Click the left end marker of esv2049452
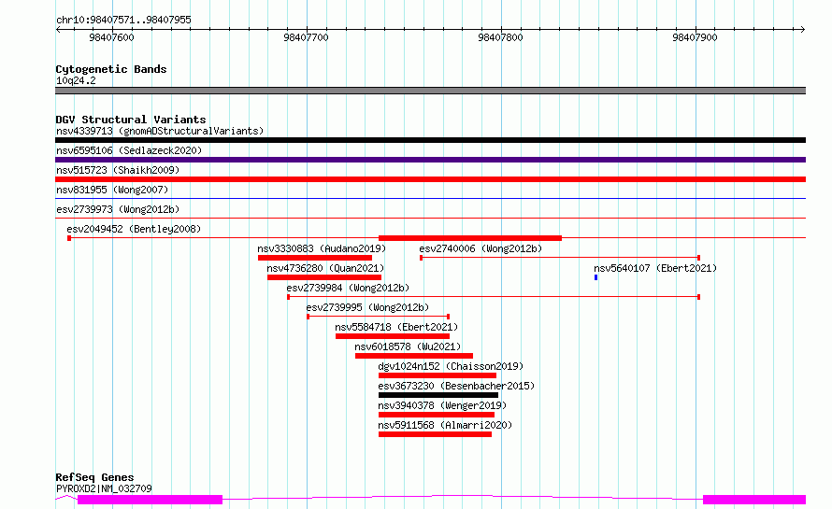This screenshot has height=509, width=832. pyautogui.click(x=69, y=238)
